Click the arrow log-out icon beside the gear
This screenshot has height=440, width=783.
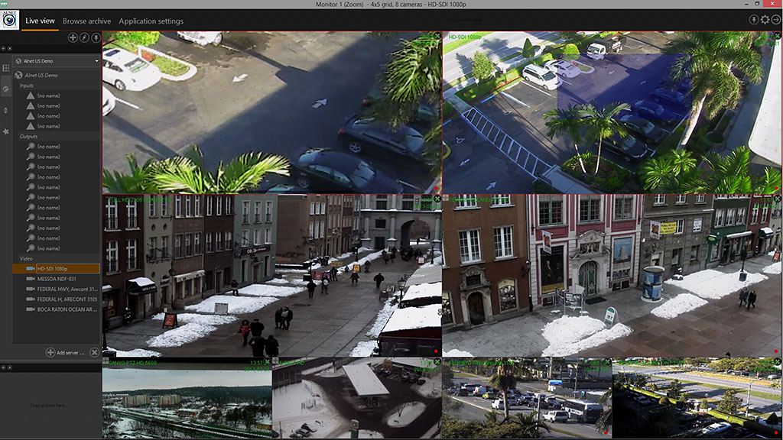click(776, 19)
